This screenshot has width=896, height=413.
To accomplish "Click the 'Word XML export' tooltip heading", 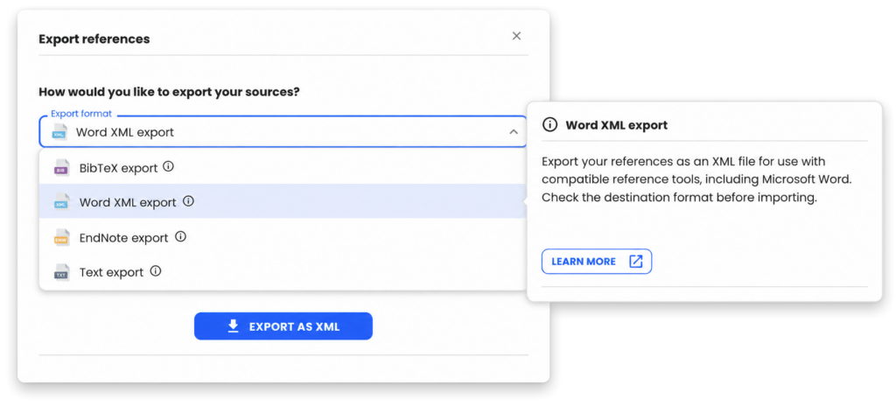I will tap(617, 125).
